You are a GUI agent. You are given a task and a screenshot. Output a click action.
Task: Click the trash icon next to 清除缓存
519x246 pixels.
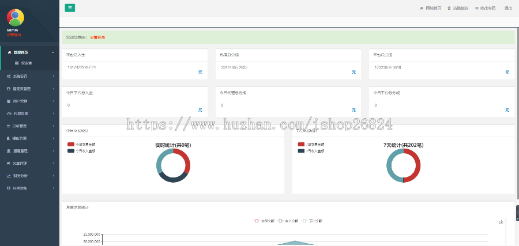point(449,8)
